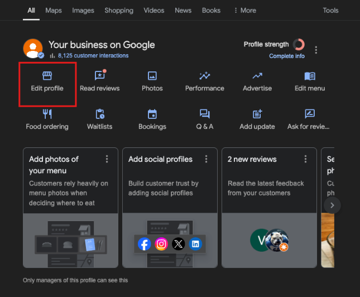Click the Instagram icon in social card
Screen dimensions: 360x297
click(161, 244)
